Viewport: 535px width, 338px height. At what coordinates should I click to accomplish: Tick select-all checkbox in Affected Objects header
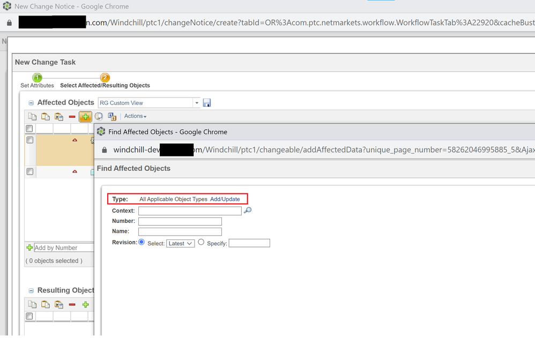tap(29, 129)
